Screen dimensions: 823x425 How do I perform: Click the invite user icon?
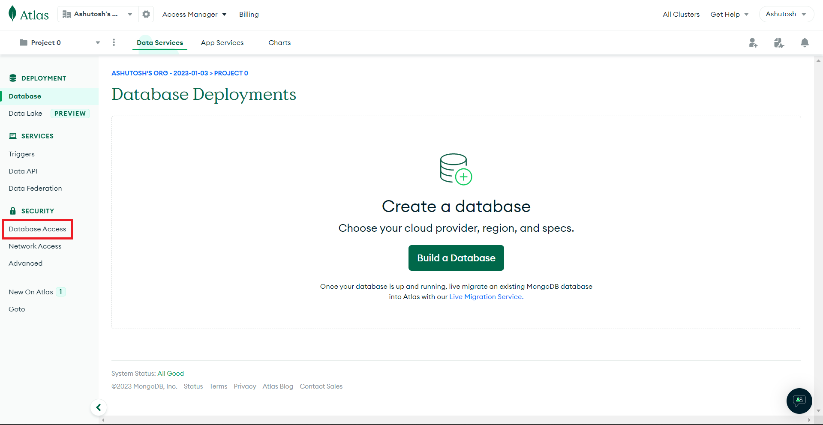coord(754,42)
